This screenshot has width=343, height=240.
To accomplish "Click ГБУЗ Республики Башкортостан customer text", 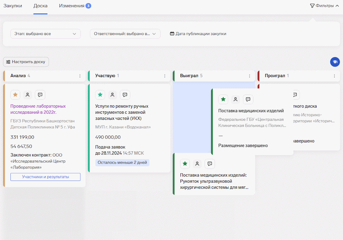I will [x=43, y=124].
